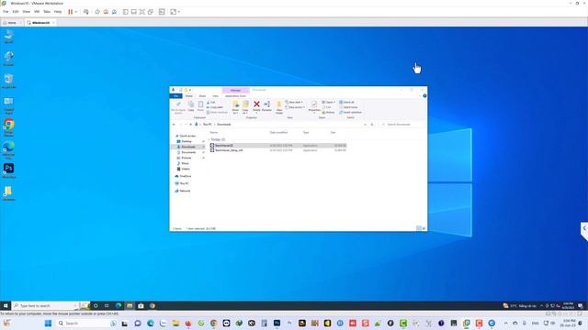Pause the virtual machine from VMware toolbar
Viewport: 588px width, 330px height.
(x=70, y=12)
